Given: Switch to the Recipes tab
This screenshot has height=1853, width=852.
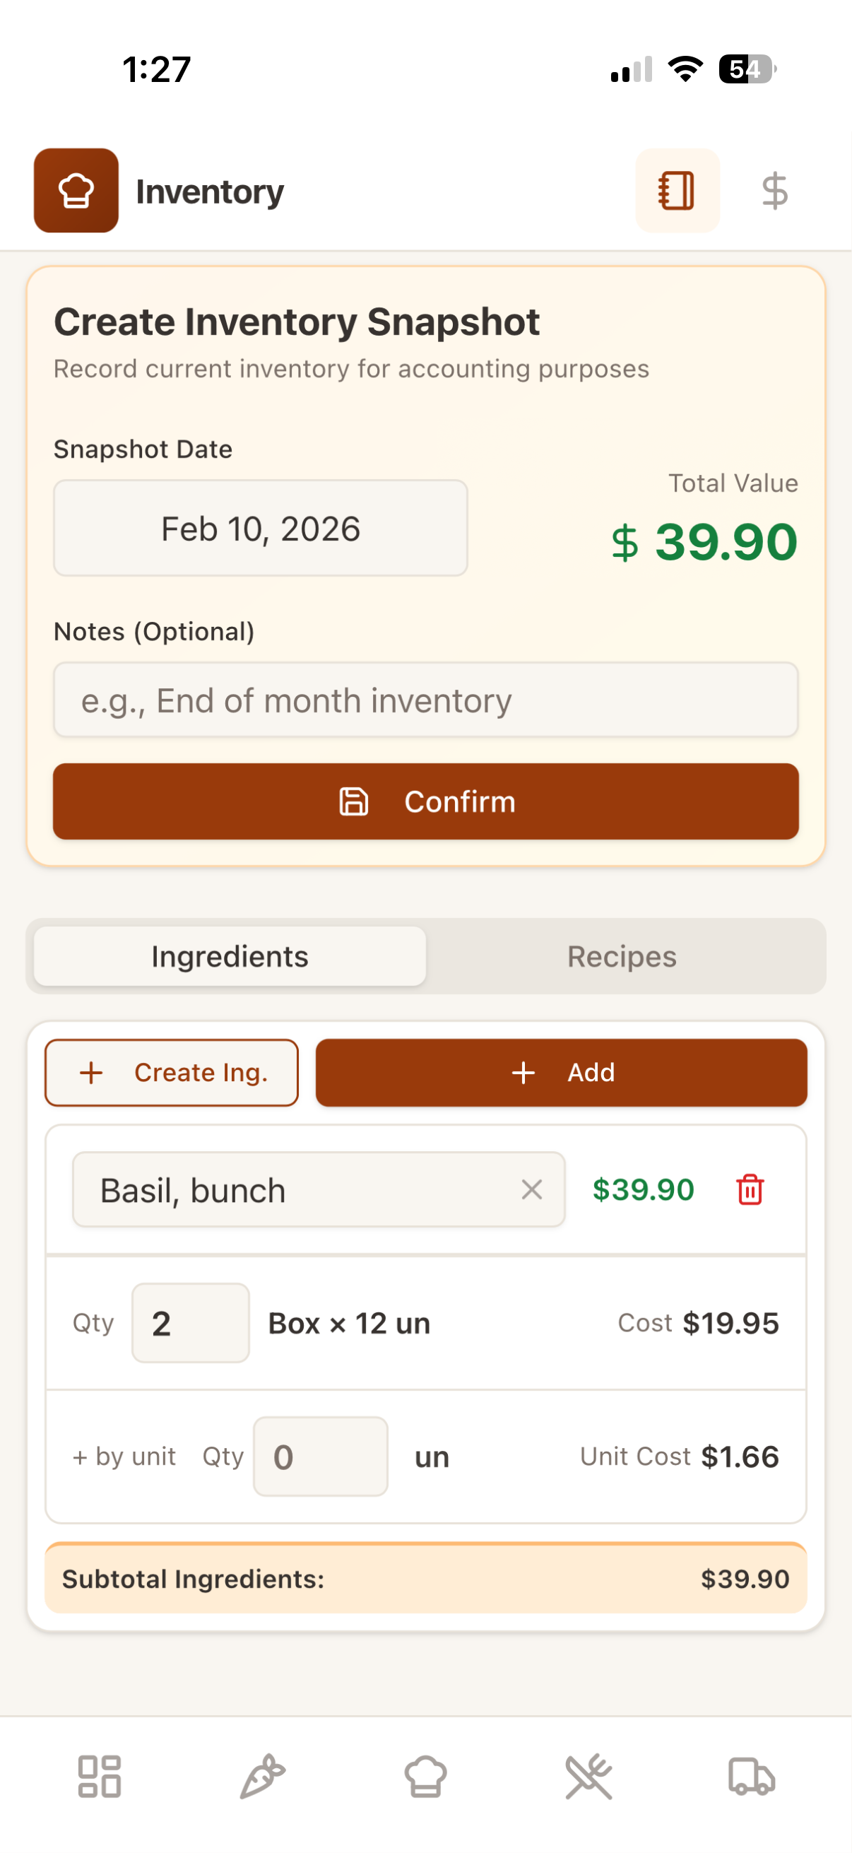Looking at the screenshot, I should (x=622, y=956).
